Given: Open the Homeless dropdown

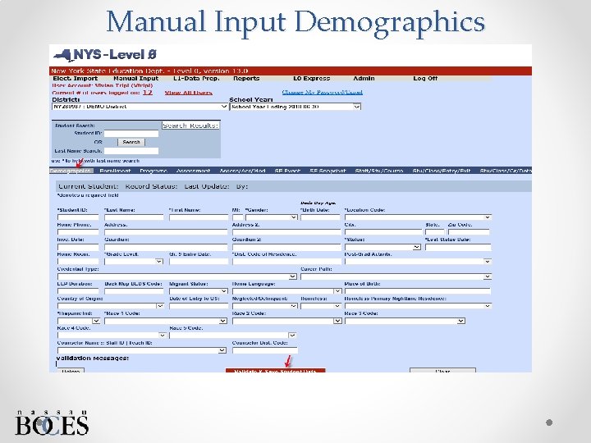Looking at the screenshot, I should [321, 306].
